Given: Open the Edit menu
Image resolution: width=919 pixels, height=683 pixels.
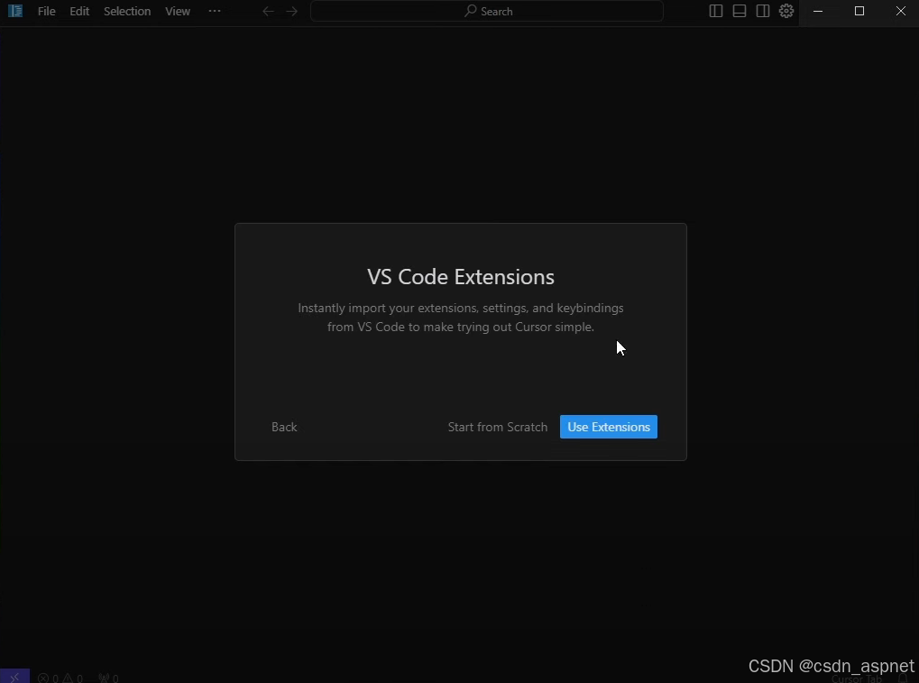Looking at the screenshot, I should click(x=79, y=11).
